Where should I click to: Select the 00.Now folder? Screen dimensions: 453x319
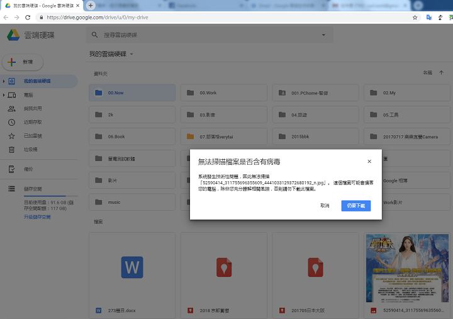(132, 92)
